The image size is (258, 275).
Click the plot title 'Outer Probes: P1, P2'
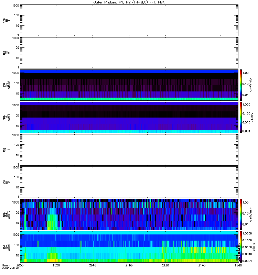129,2
